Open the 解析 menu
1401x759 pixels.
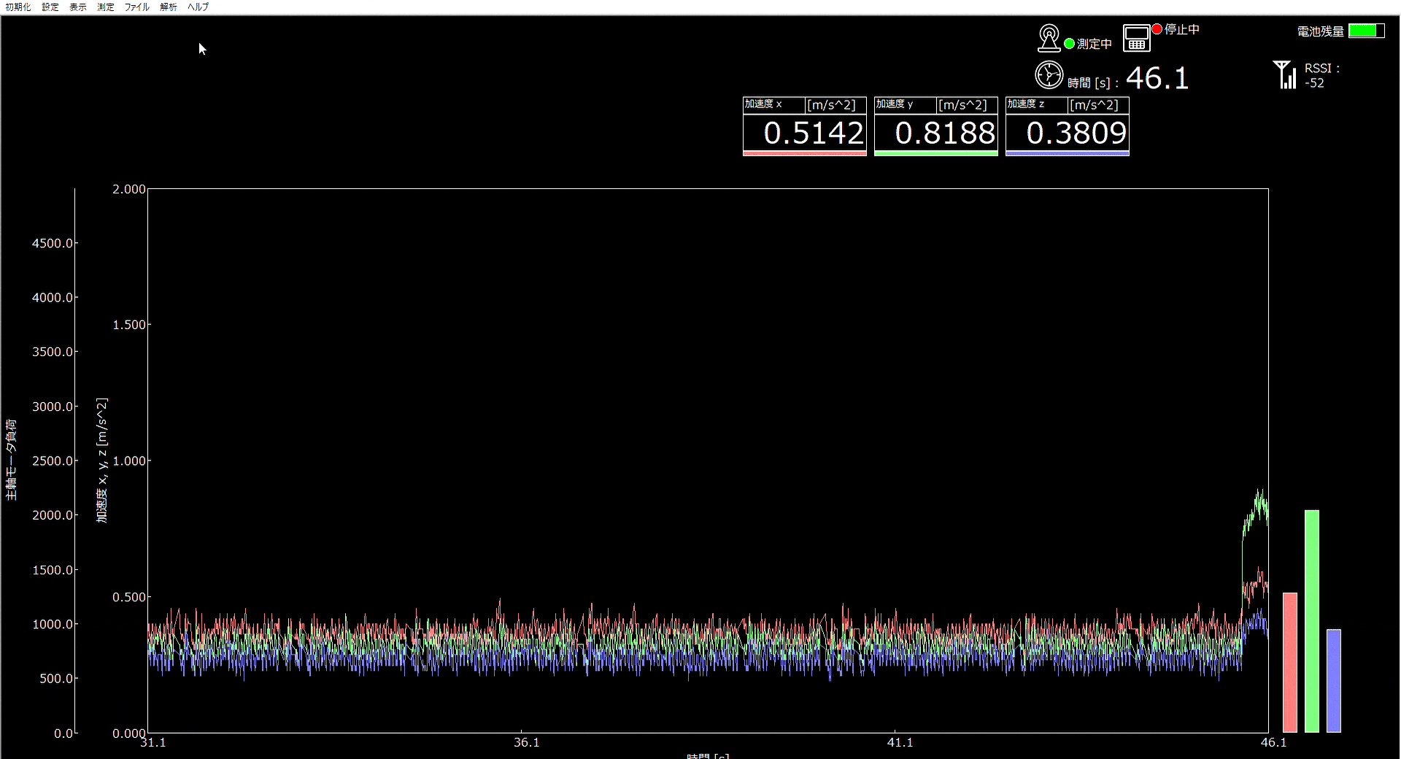169,7
